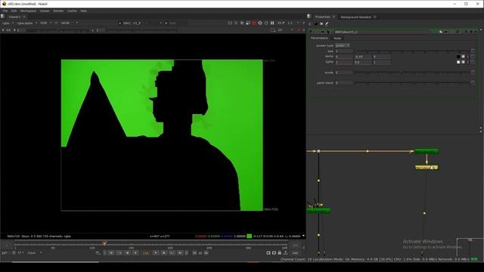Switch to the Node tab in properties
This screenshot has height=272, width=484.
coord(337,39)
